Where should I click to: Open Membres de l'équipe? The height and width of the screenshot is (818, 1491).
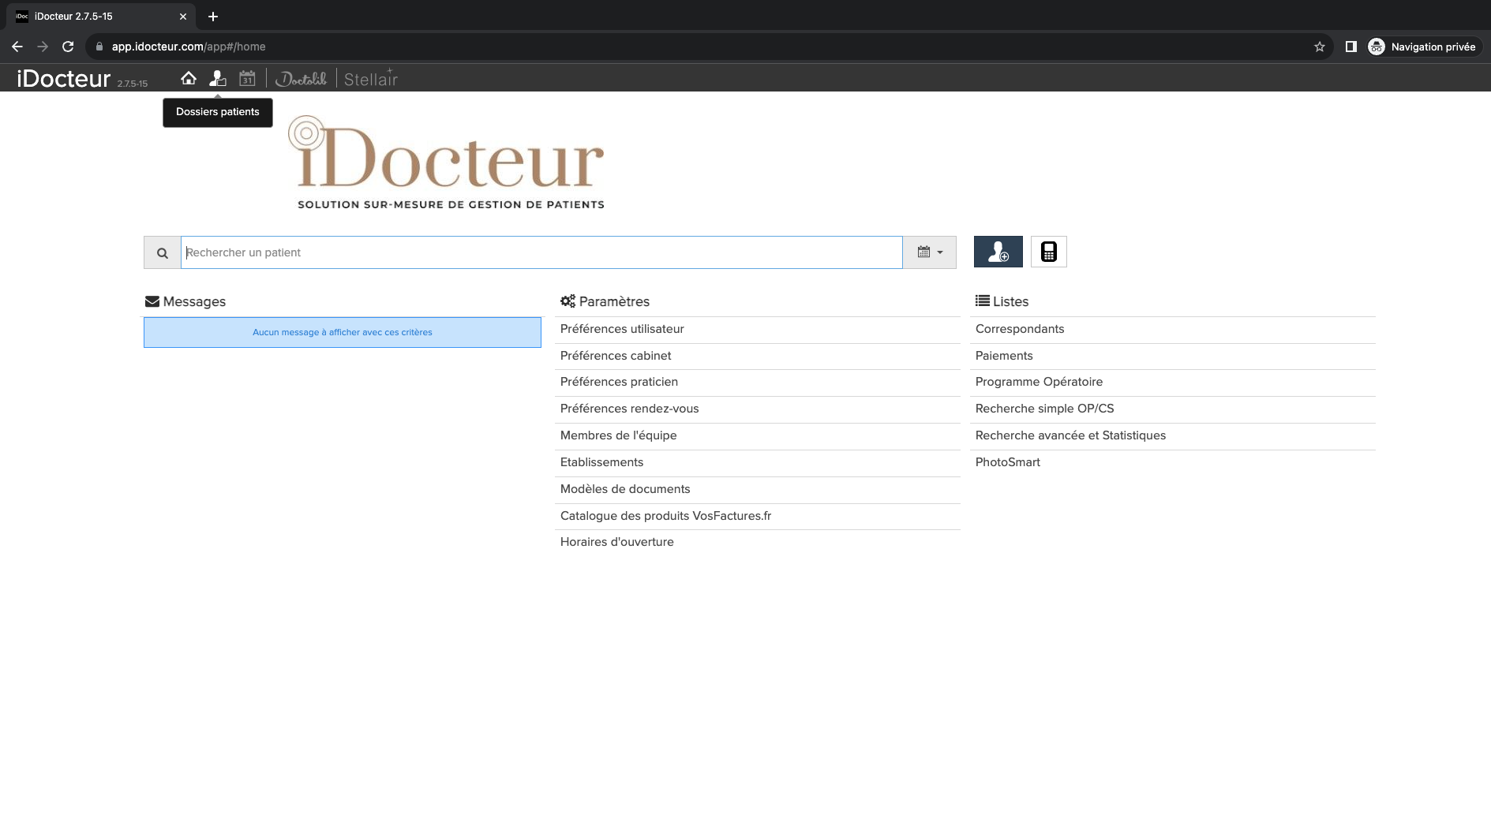click(618, 435)
